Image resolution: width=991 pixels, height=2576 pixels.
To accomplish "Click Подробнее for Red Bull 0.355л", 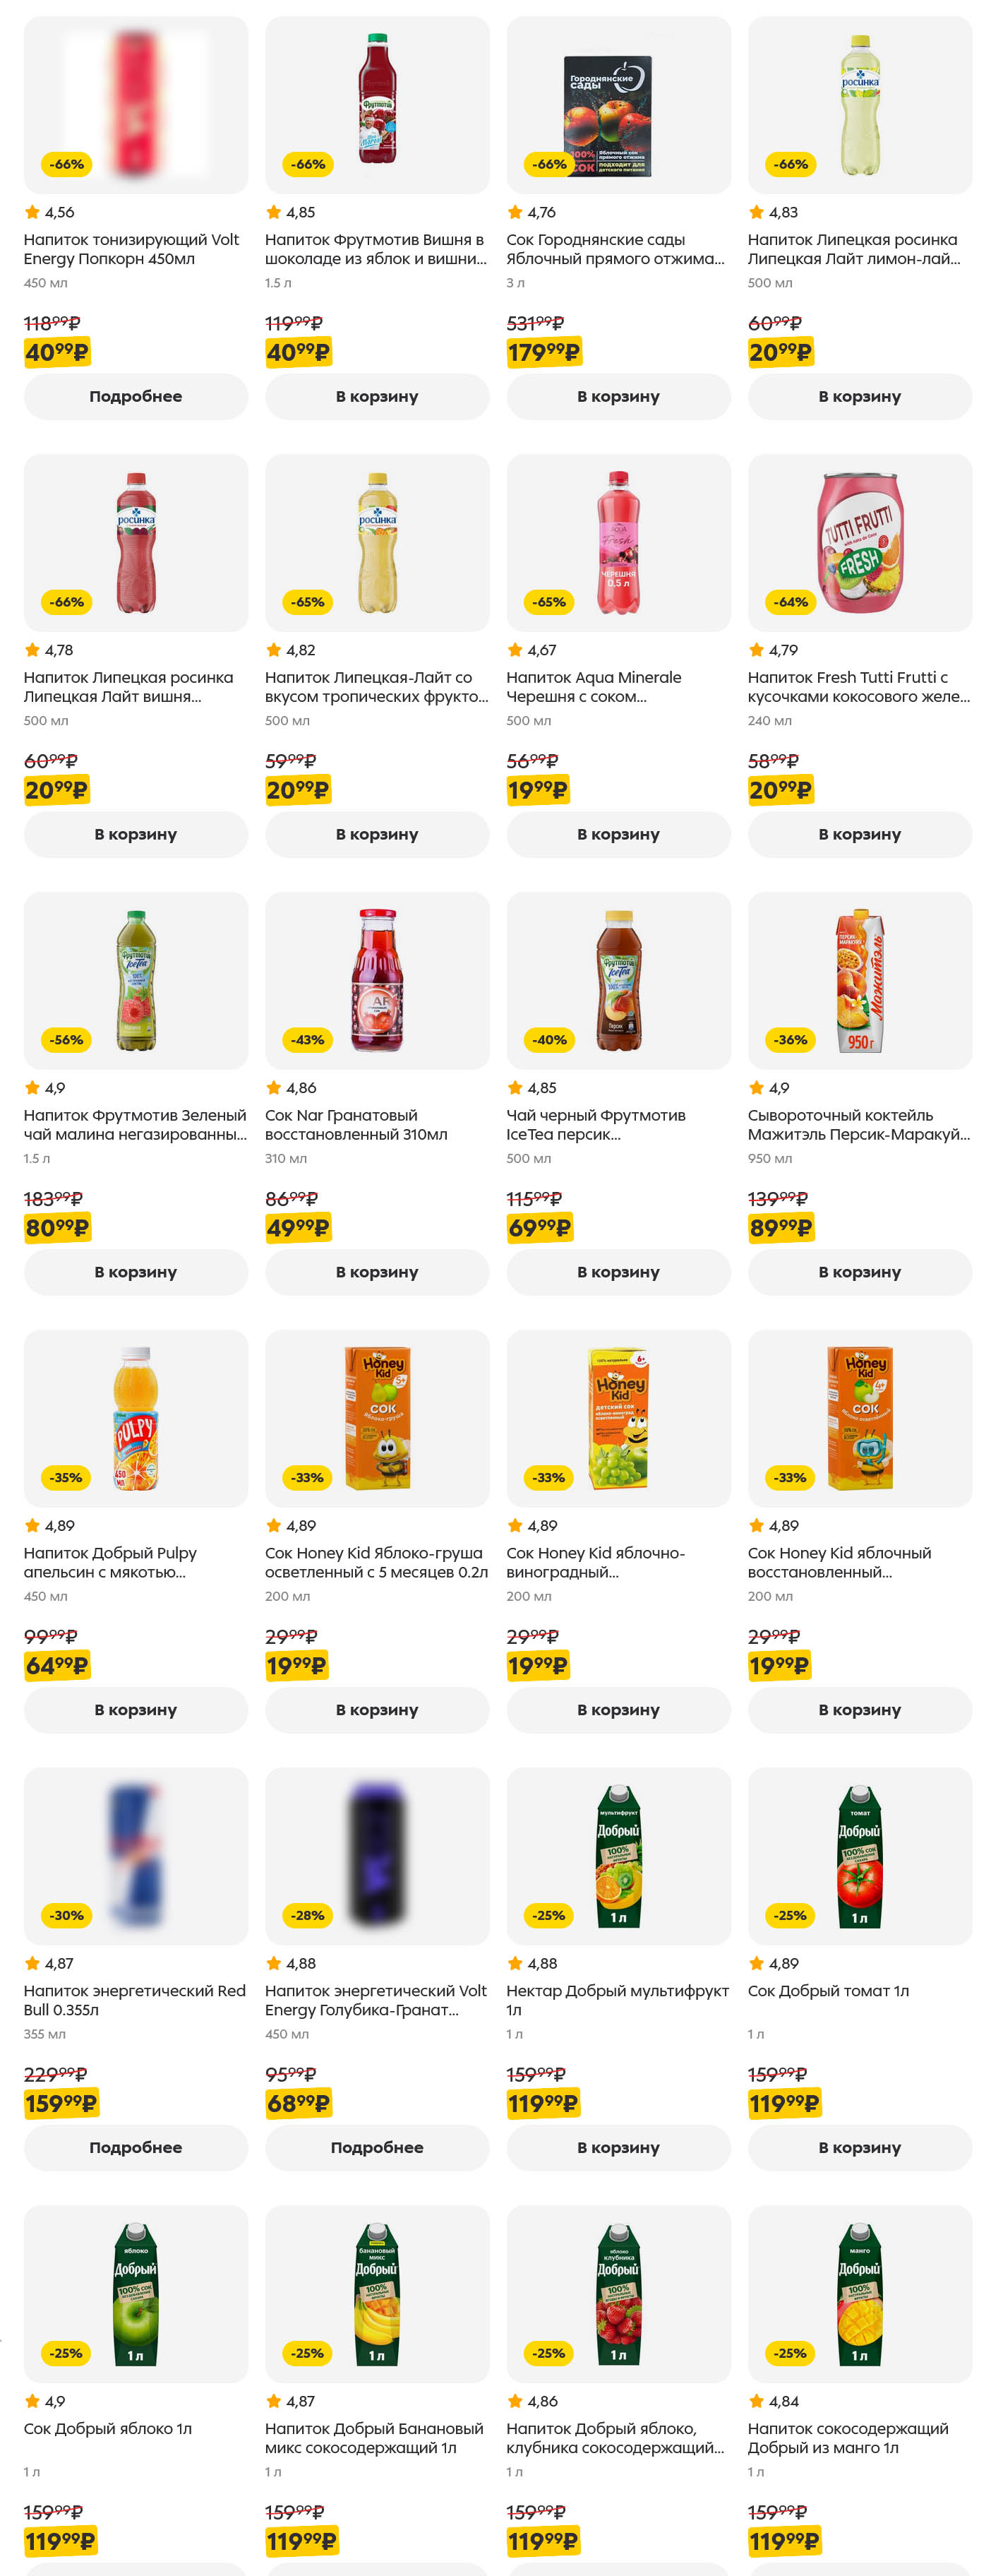I will [135, 2147].
